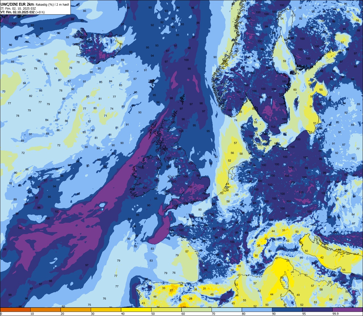Click the VT: Fim. 02.10.2025 03Z (+0 h) line
Screen dimensions: 363x316
pyautogui.click(x=22, y=12)
